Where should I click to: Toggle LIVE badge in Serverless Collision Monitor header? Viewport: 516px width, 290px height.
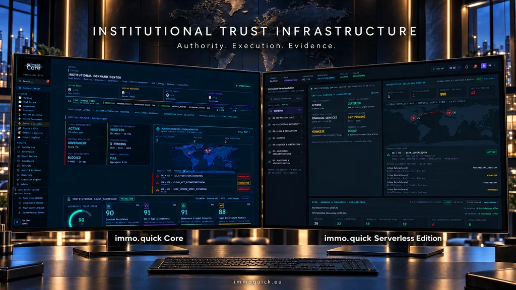(480, 79)
